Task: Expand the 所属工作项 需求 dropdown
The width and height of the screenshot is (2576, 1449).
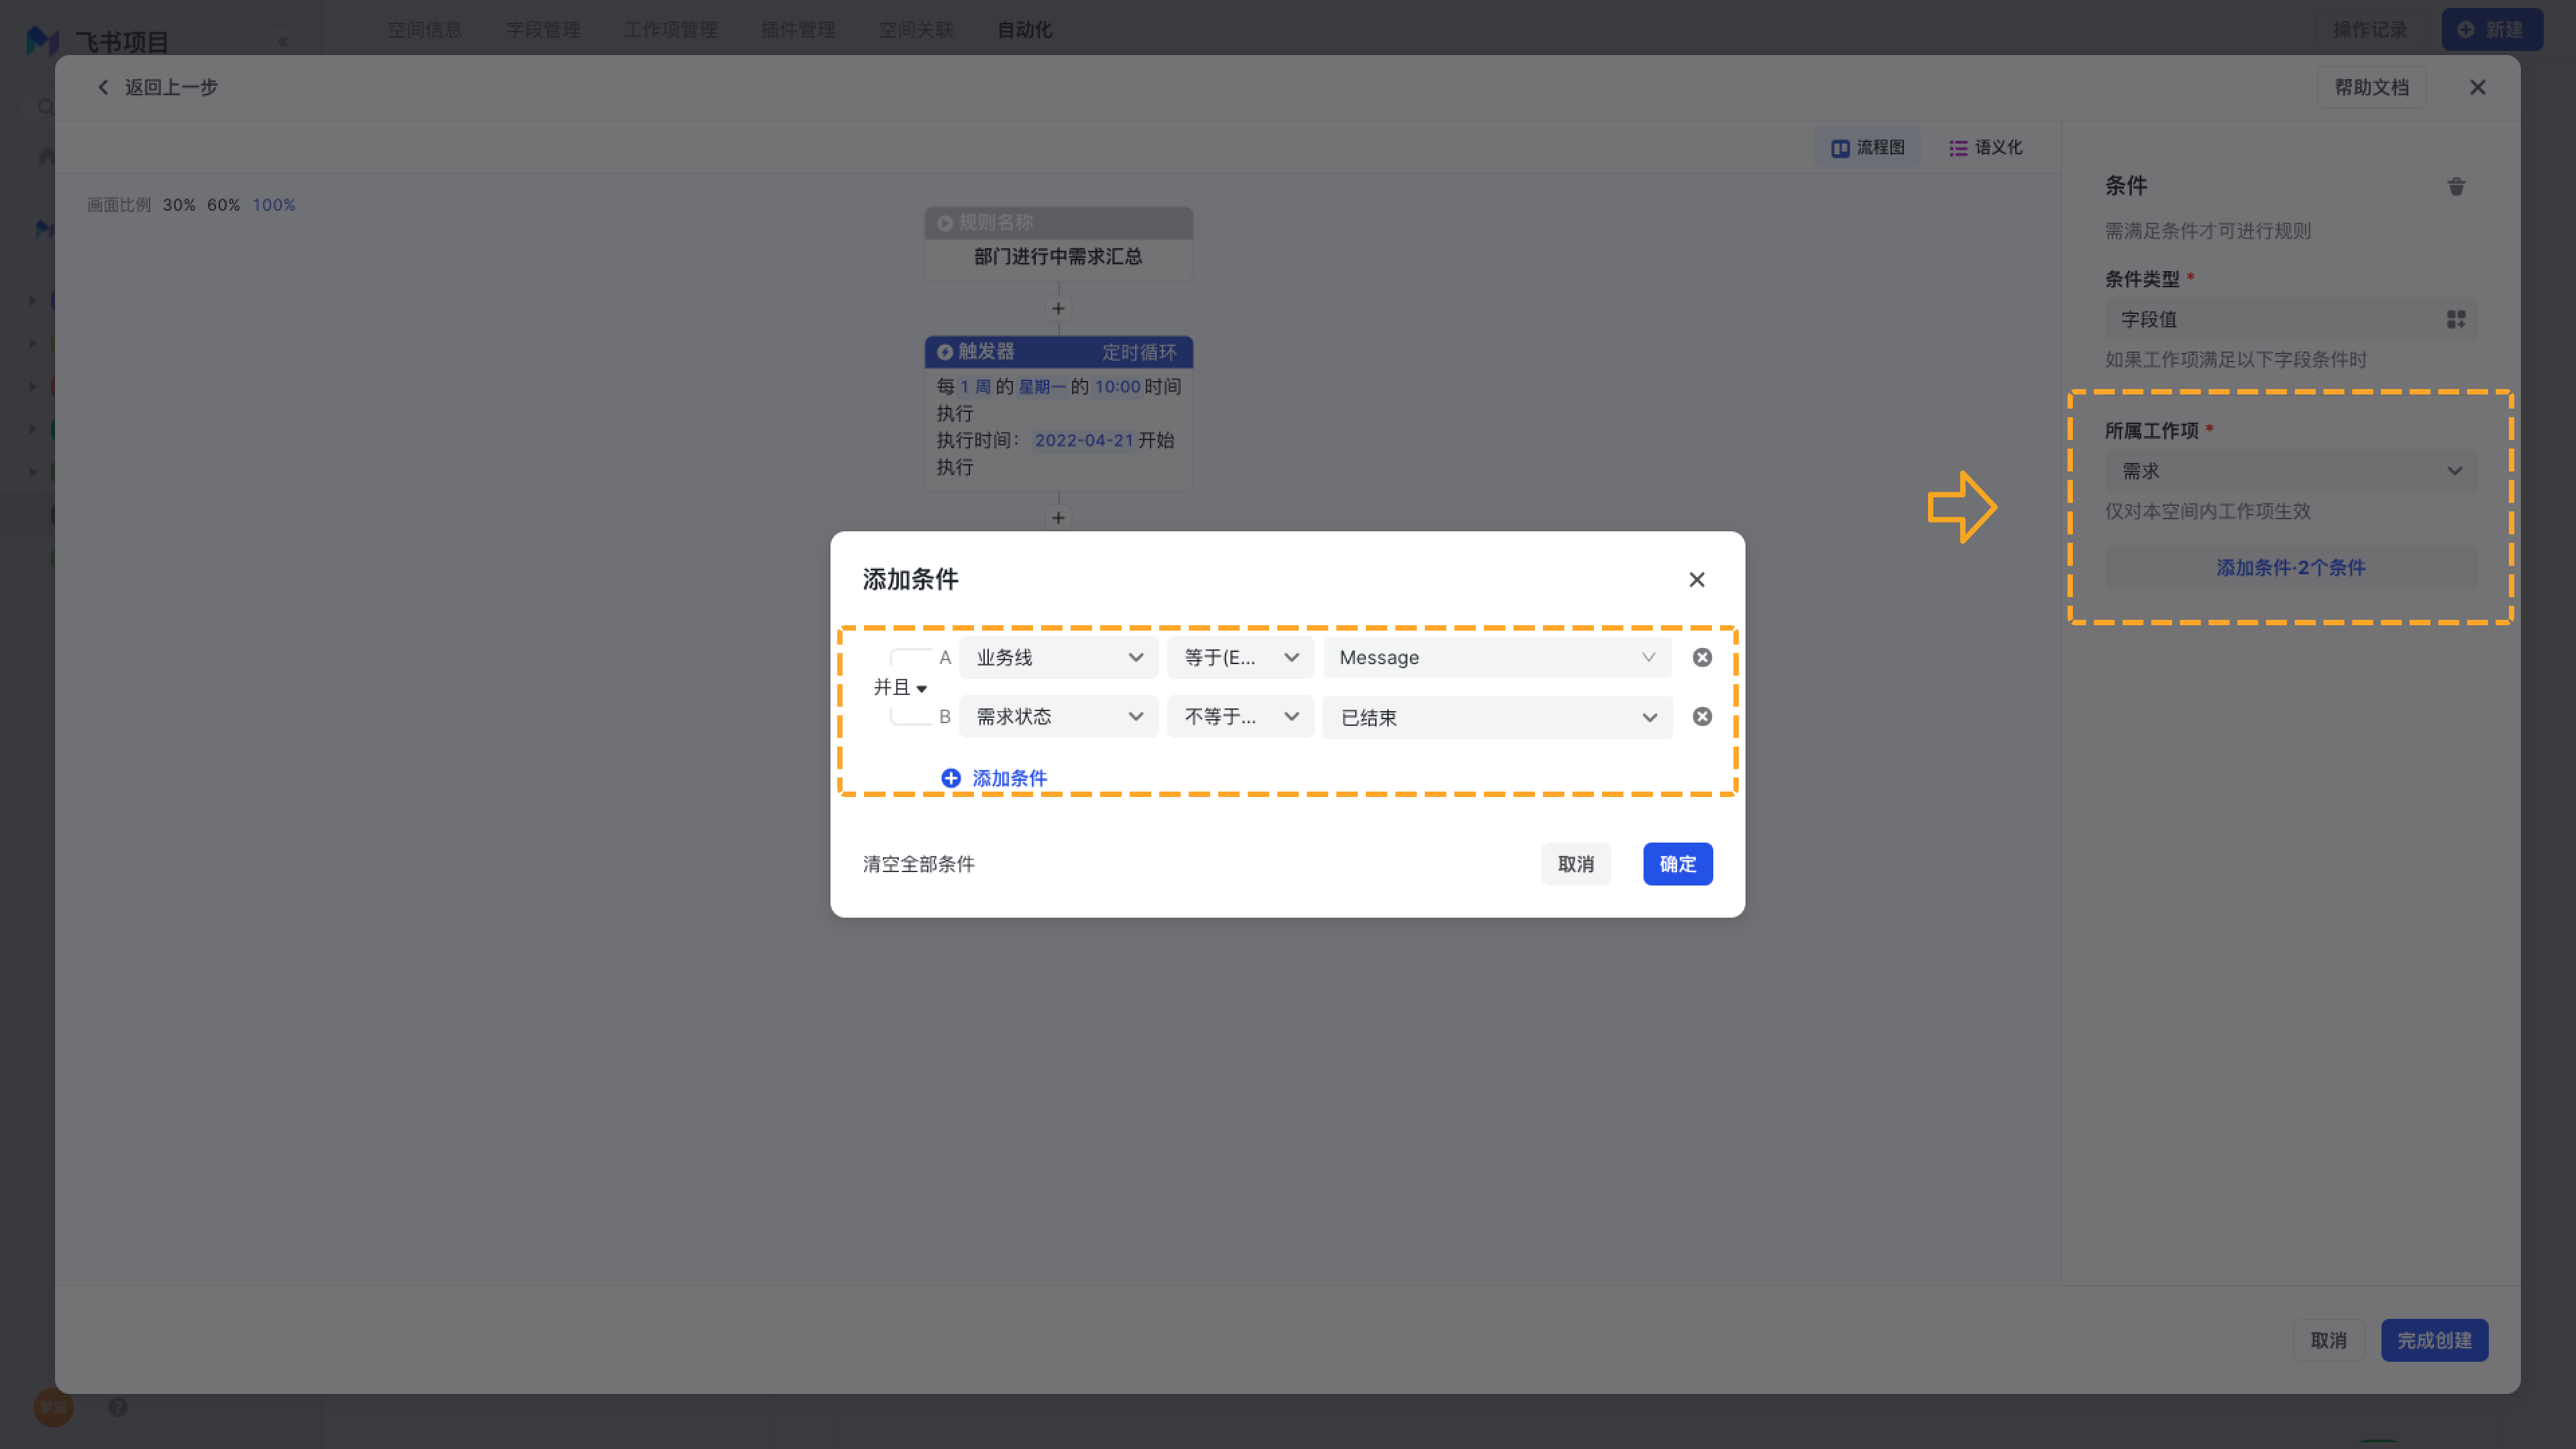Action: tap(2290, 471)
